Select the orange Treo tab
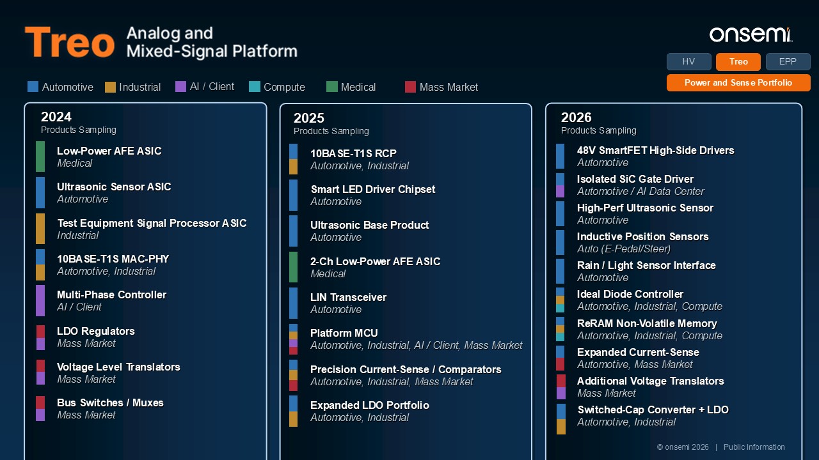Image resolution: width=819 pixels, height=460 pixels. [x=738, y=61]
